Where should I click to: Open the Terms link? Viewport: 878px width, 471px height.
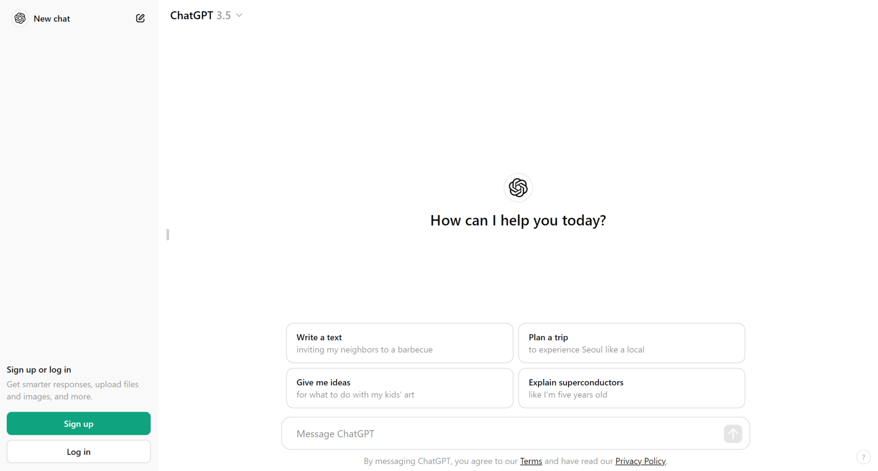pyautogui.click(x=530, y=461)
